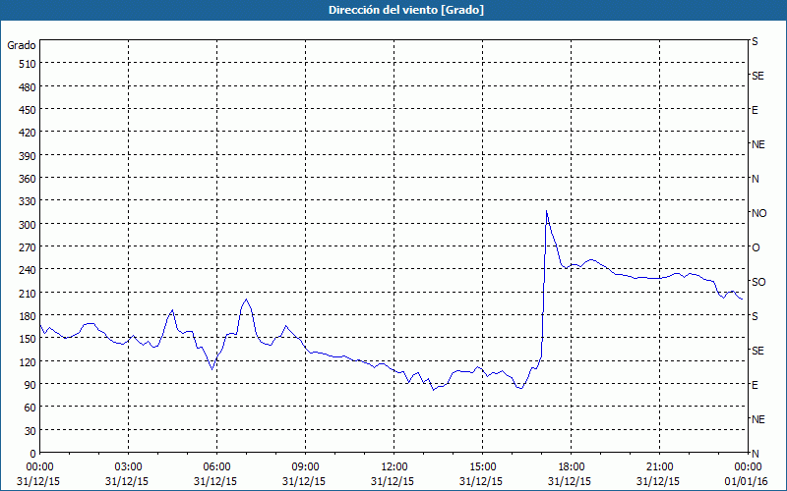787x491 pixels.
Task: Click the 180 value on the left axis
Action: 28,316
